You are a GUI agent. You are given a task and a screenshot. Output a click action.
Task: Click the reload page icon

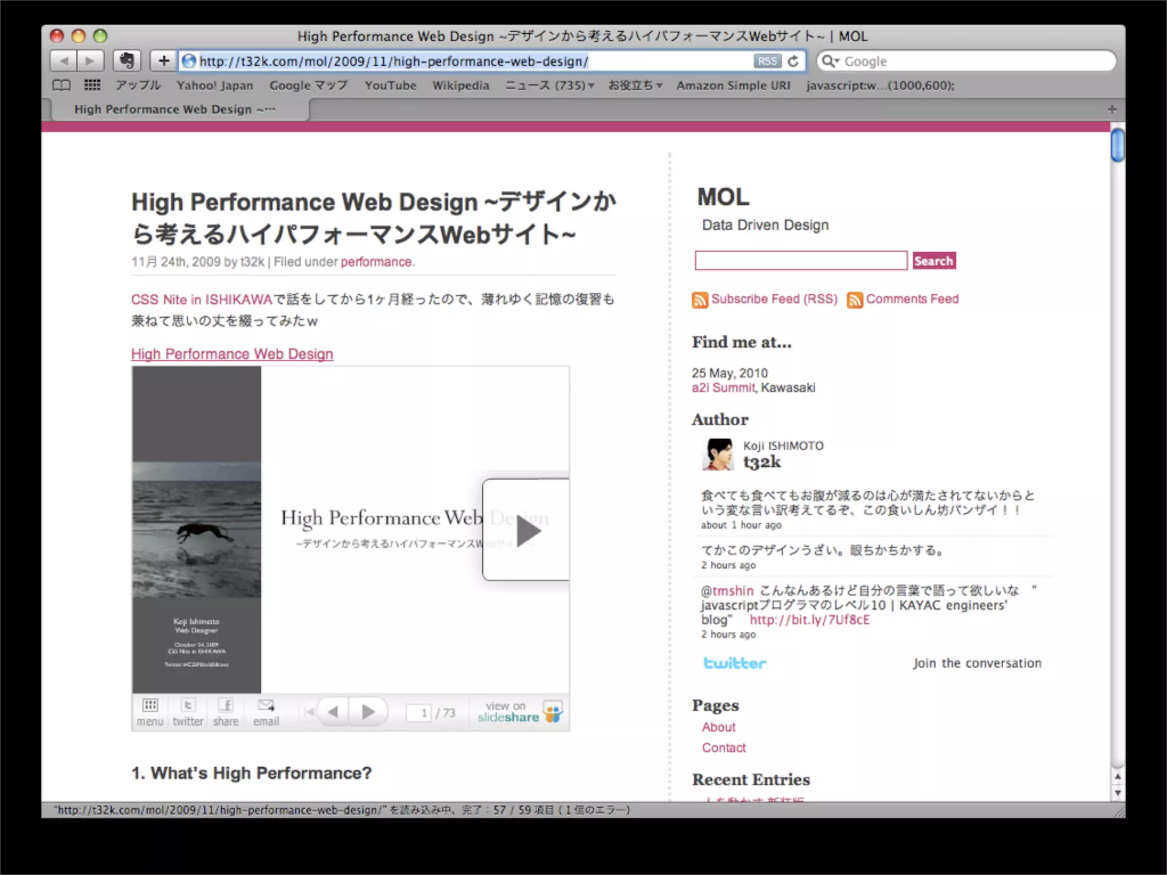pyautogui.click(x=793, y=61)
